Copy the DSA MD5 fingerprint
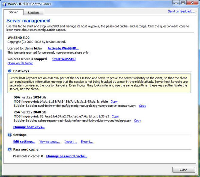This screenshot has width=200, height=177. point(114,102)
